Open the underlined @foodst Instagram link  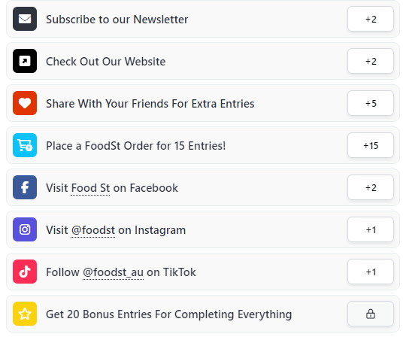(93, 230)
